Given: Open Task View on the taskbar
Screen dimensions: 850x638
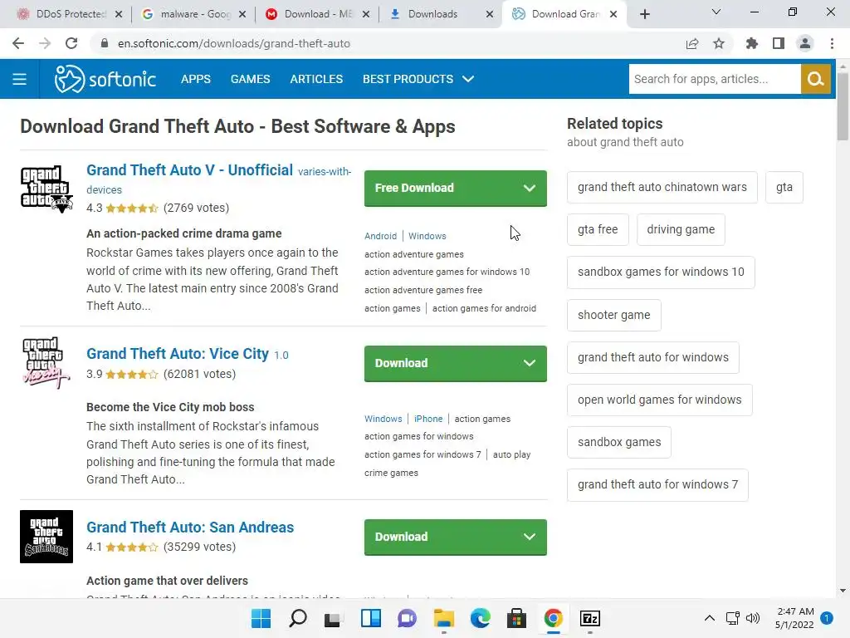Looking at the screenshot, I should [332, 618].
